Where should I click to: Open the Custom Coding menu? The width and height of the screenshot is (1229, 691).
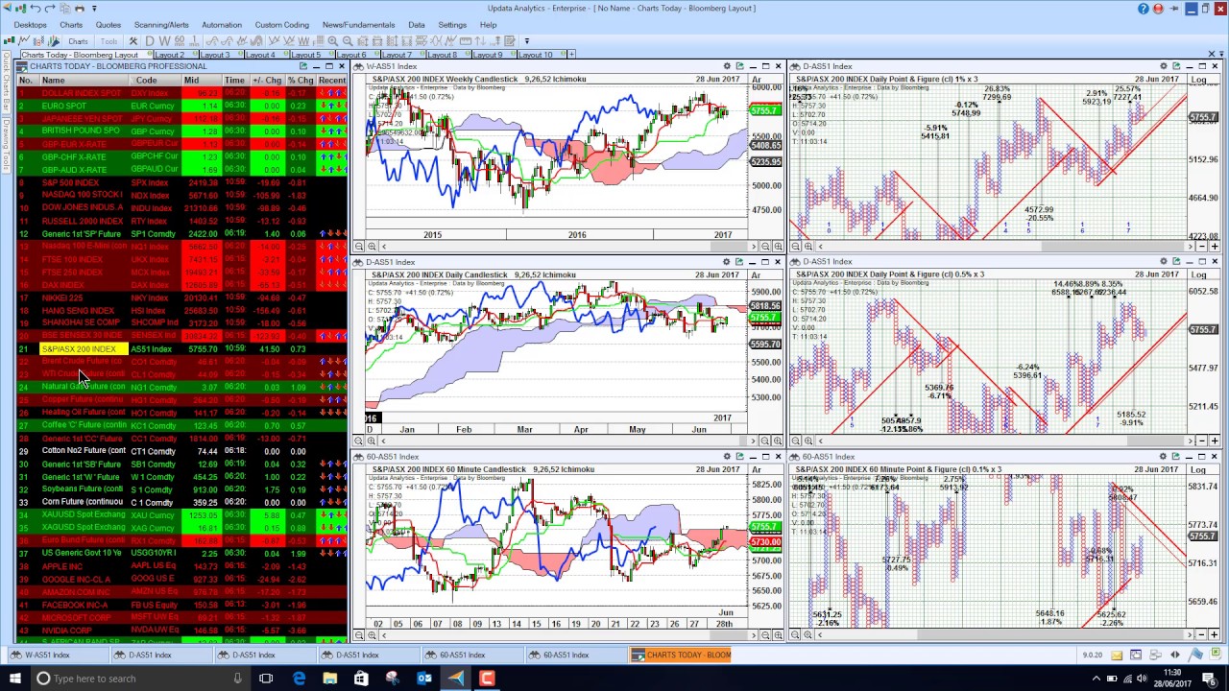pyautogui.click(x=282, y=25)
